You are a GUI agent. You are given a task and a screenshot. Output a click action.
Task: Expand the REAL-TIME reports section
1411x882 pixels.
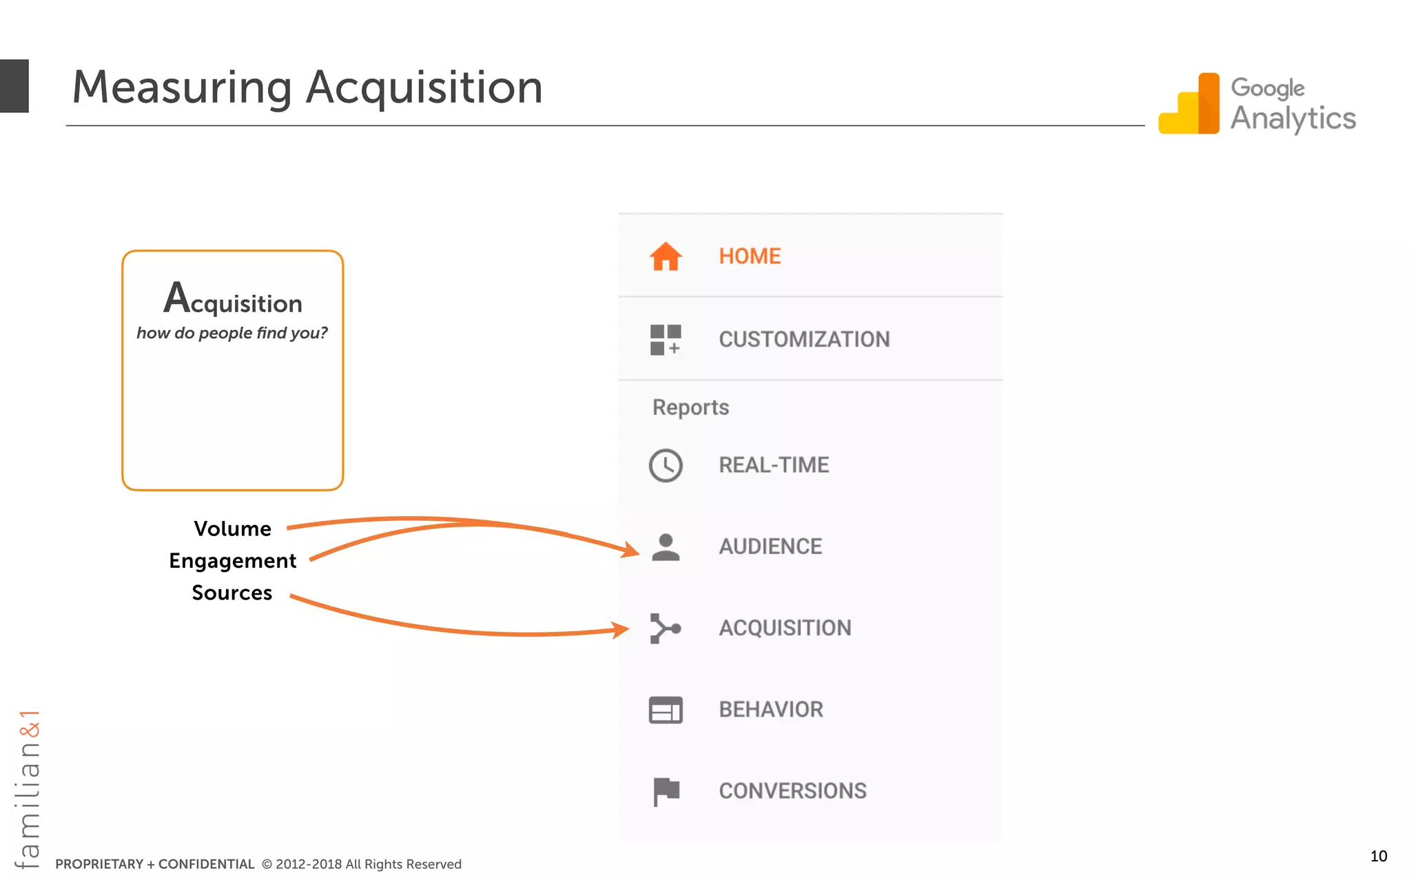[774, 465]
